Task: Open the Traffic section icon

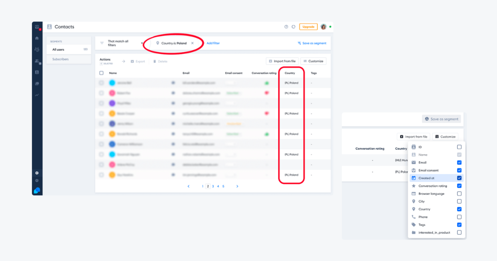Action: pos(37,49)
